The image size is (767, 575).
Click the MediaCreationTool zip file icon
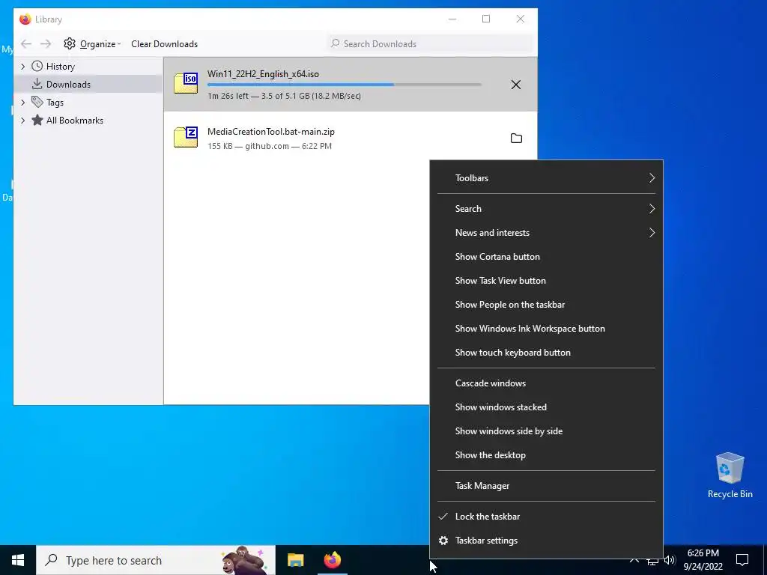[x=186, y=138]
